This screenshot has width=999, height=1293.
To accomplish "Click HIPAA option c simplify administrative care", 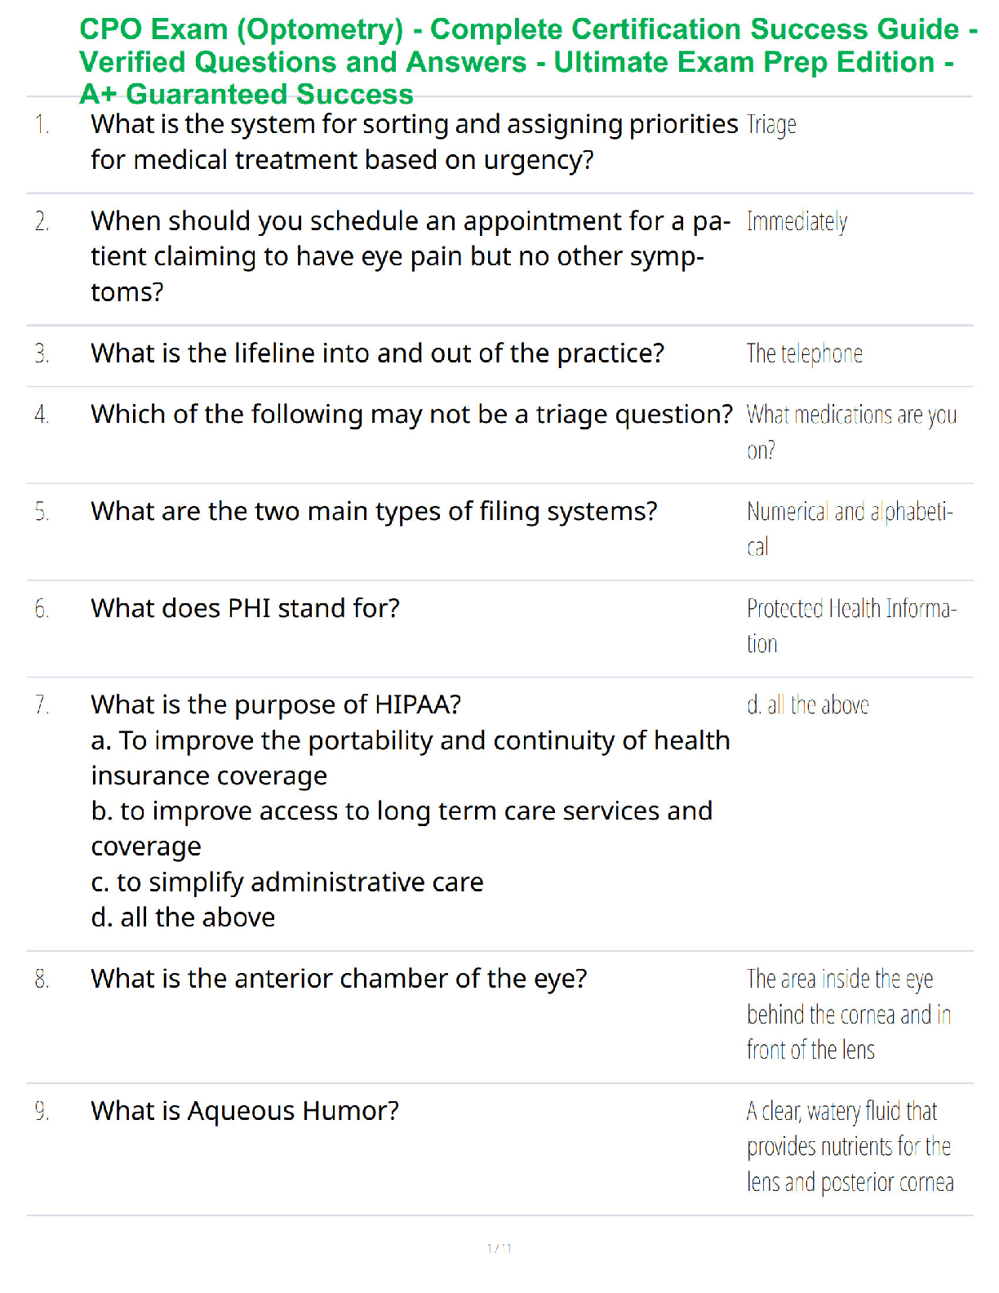I will [287, 882].
